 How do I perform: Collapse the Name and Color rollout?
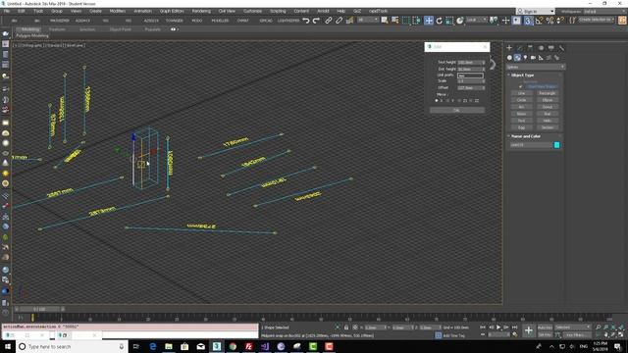(526, 136)
